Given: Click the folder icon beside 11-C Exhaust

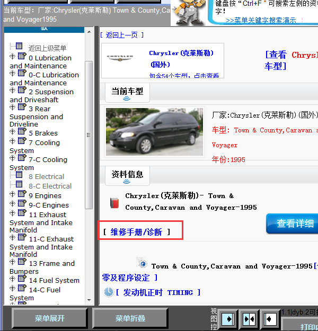Looking at the screenshot, I should pos(22,237).
